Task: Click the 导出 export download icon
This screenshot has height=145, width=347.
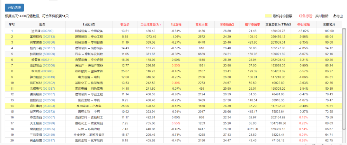Action: (334, 16)
